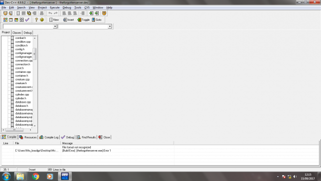Open the Save All toolbar icon

tap(29, 13)
